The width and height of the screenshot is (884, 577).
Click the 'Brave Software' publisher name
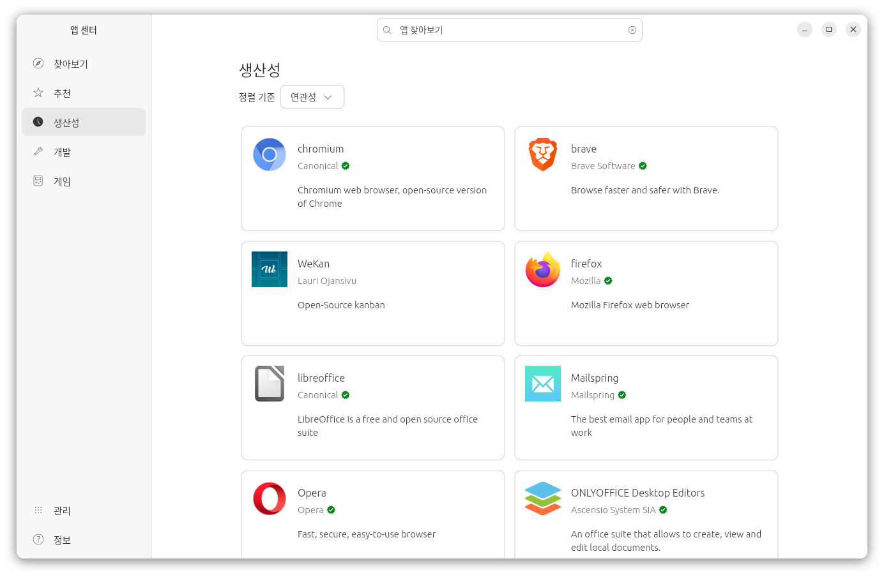tap(603, 166)
